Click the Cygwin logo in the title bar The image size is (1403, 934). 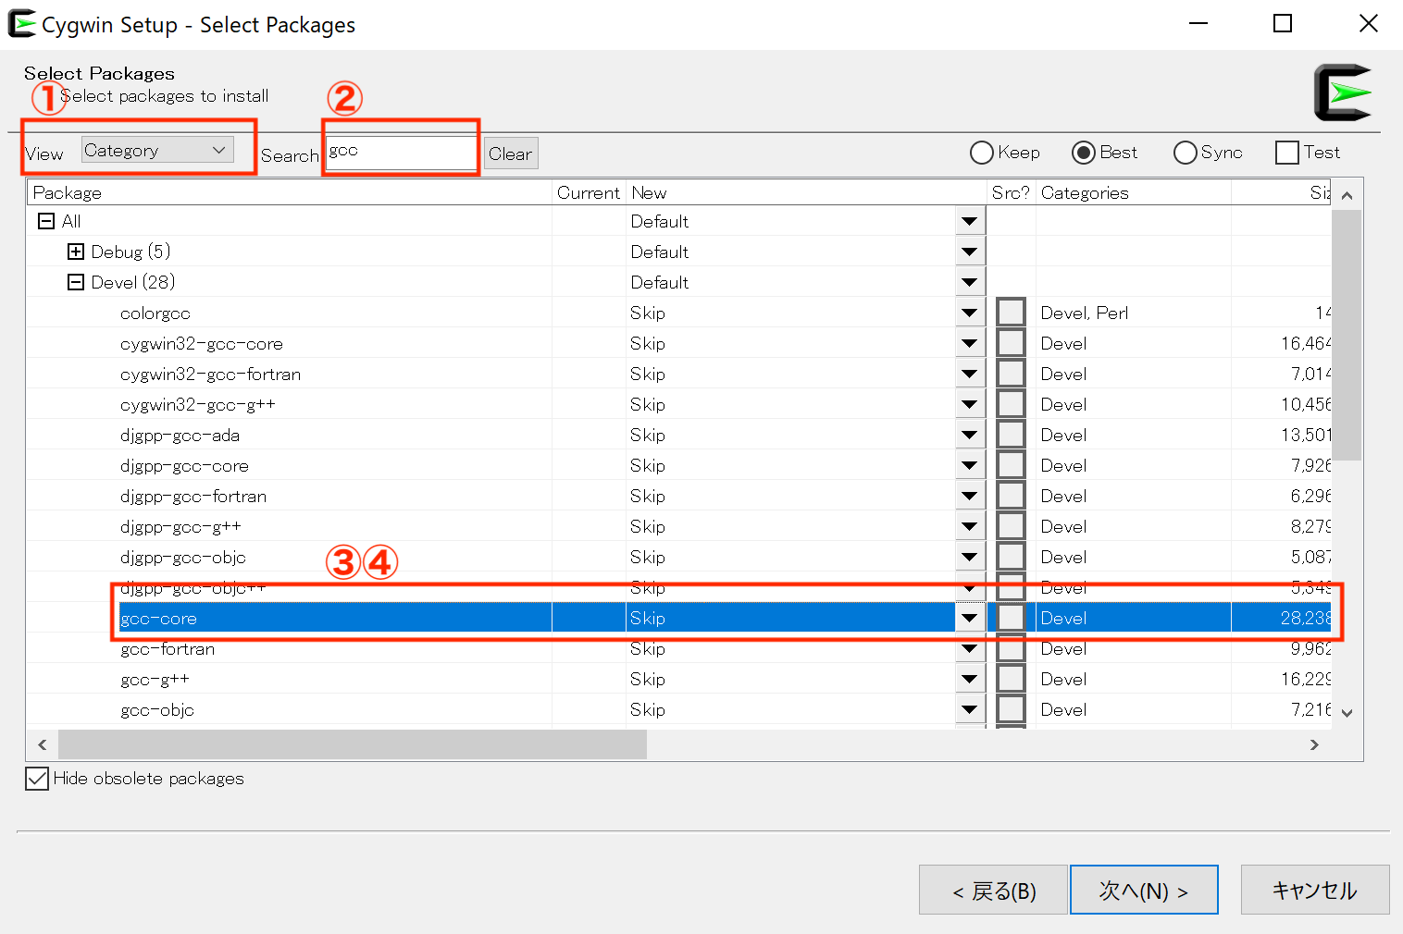point(22,24)
